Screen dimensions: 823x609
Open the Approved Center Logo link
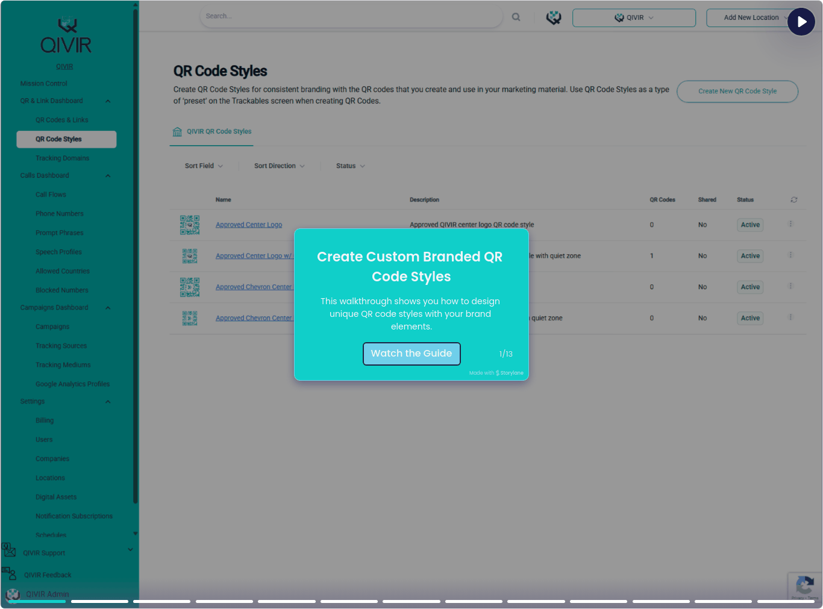click(x=249, y=225)
